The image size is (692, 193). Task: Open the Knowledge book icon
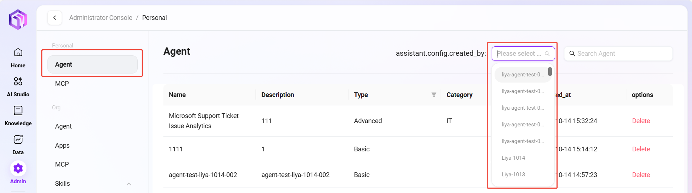tap(18, 110)
